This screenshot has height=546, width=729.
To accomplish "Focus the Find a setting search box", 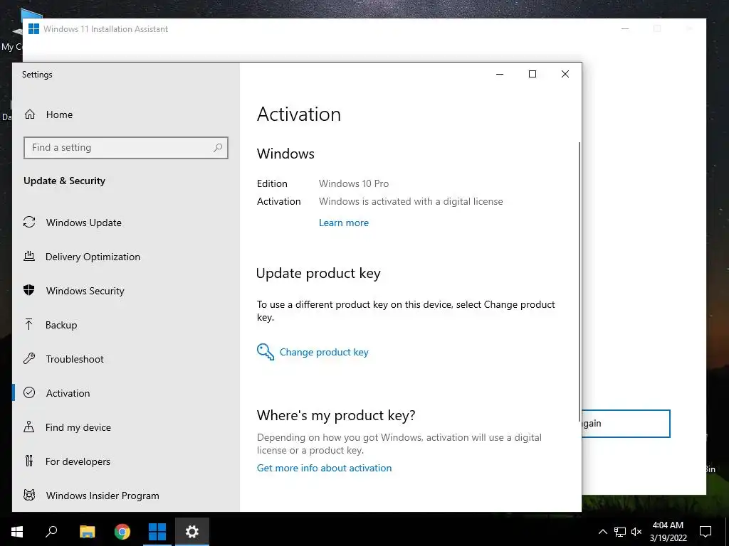I will (x=125, y=148).
